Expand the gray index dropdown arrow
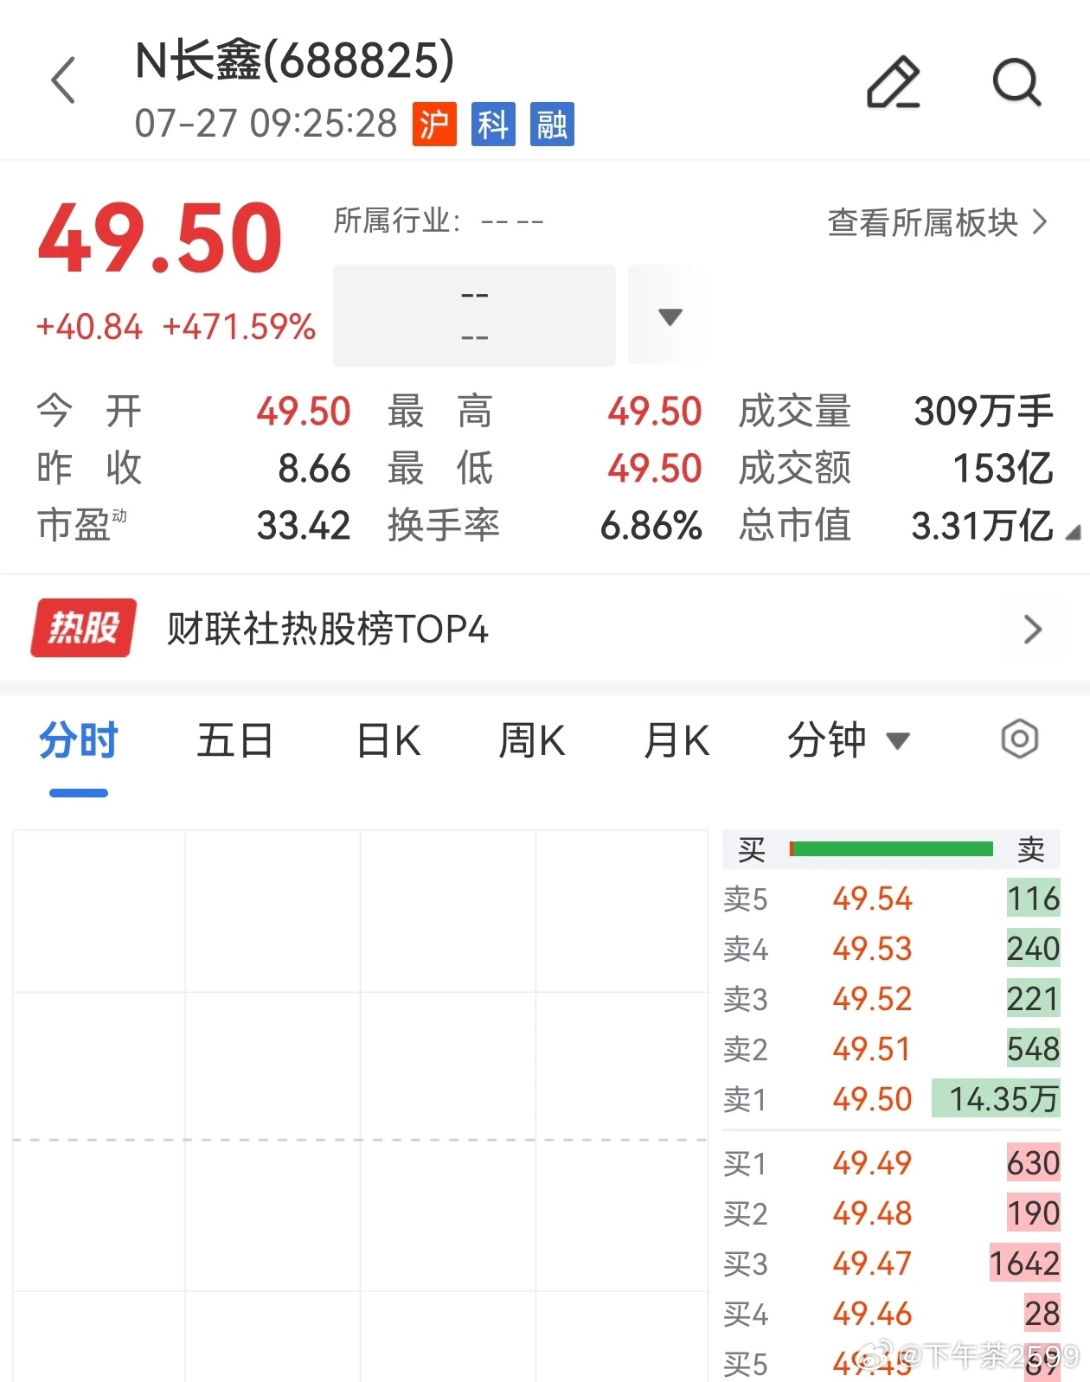The height and width of the screenshot is (1382, 1090). (670, 316)
